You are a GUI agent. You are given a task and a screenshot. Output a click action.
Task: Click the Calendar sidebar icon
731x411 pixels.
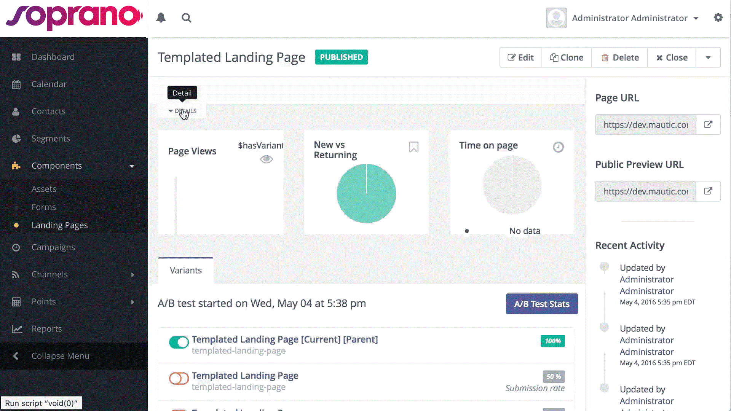[x=16, y=84]
